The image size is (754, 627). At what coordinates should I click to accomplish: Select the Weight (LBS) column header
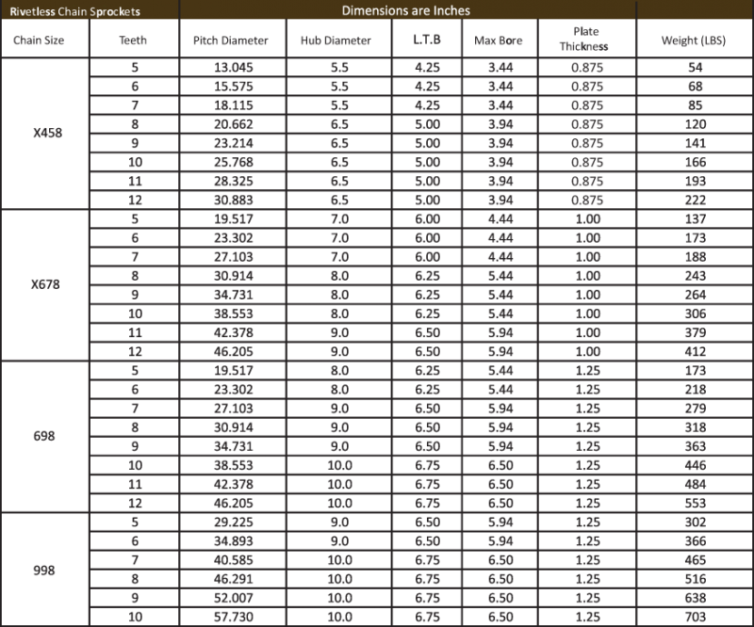pos(695,40)
